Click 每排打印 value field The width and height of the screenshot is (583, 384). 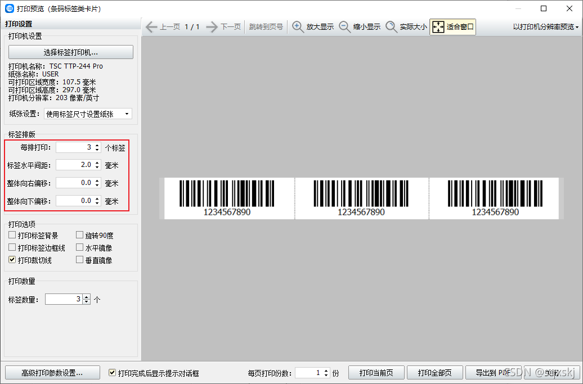point(75,147)
